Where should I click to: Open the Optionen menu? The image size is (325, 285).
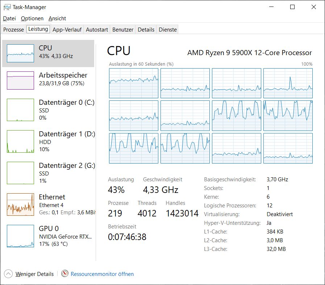click(32, 18)
